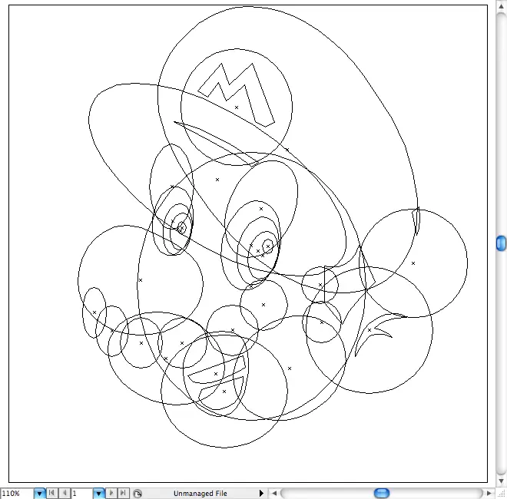Screen dimensions: 507x499
Task: Go to last artboard button
Action: coord(123,493)
